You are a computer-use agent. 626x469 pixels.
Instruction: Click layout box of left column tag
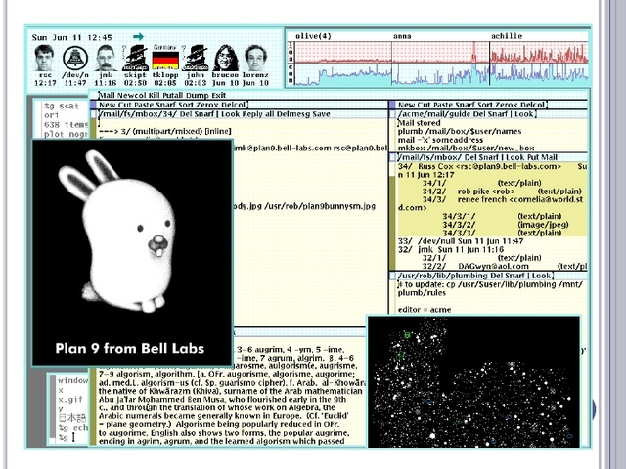coord(93,105)
